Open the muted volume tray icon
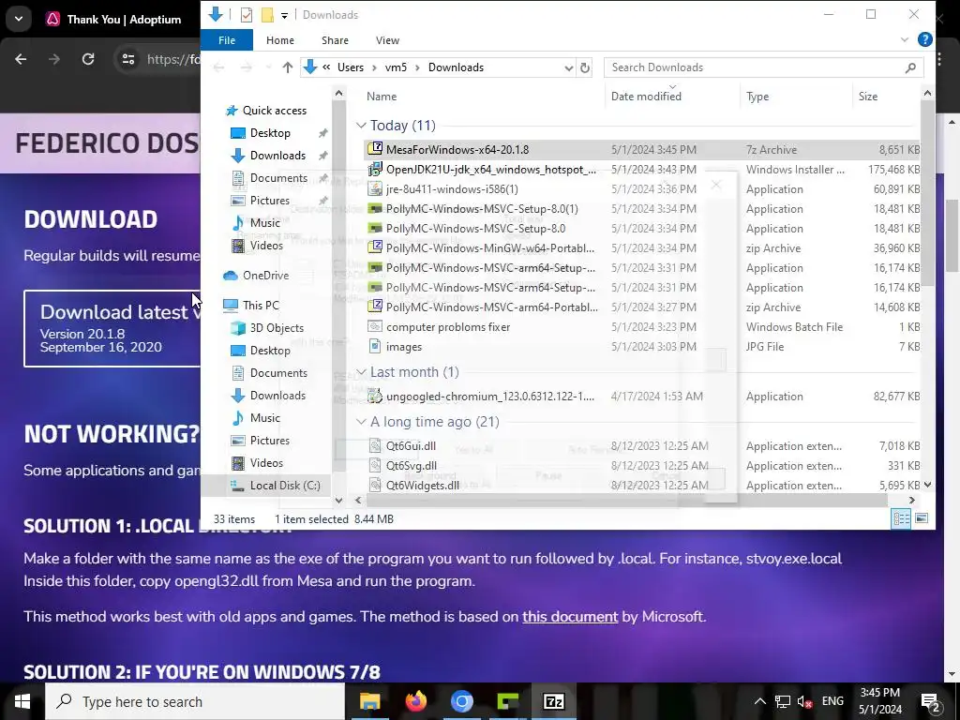Screen dimensions: 960x720 click(804, 701)
